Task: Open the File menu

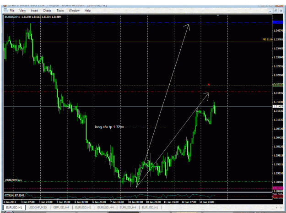Action: (x=12, y=11)
